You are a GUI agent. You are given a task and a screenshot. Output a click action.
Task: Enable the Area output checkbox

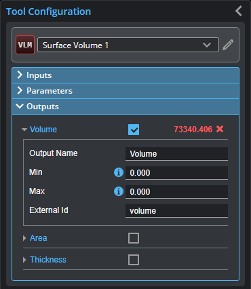tap(134, 238)
